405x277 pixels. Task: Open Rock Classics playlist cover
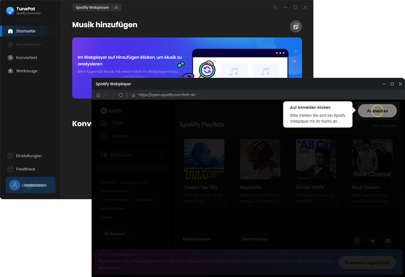[372, 159]
